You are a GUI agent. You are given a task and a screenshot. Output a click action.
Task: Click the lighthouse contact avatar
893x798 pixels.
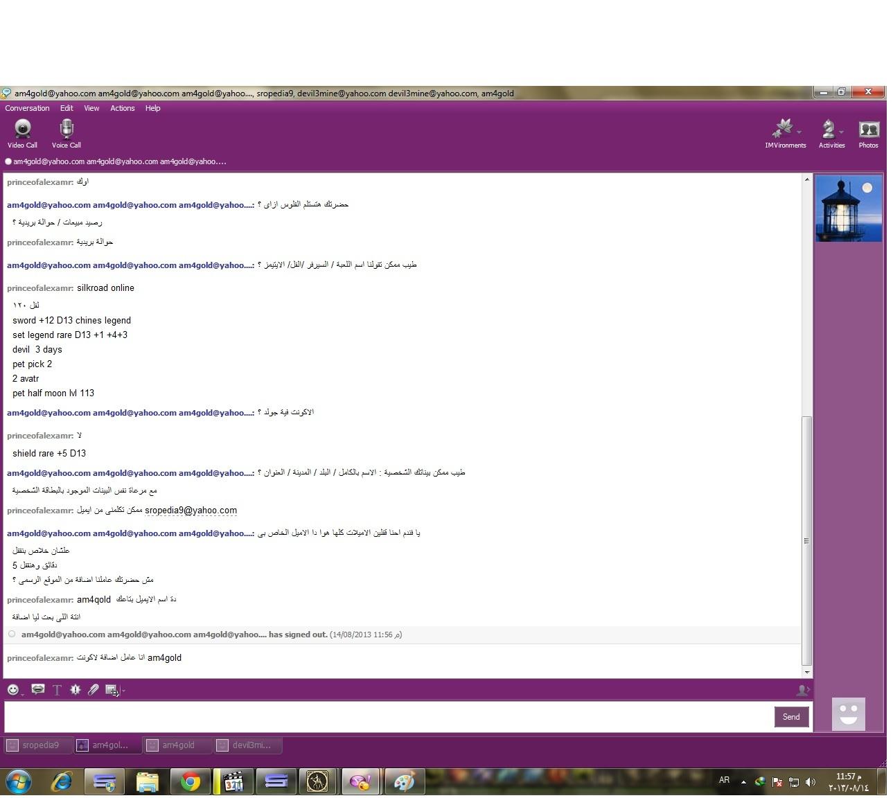point(849,209)
